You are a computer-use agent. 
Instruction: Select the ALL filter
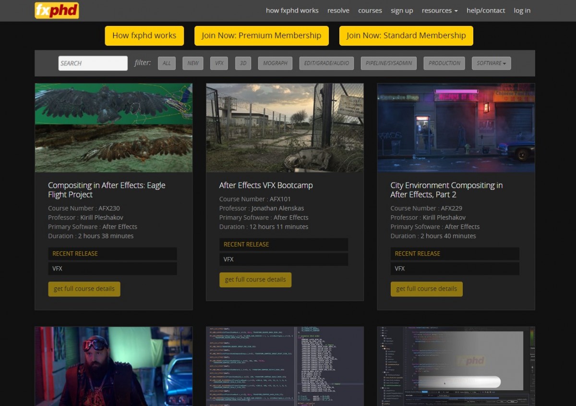[167, 63]
